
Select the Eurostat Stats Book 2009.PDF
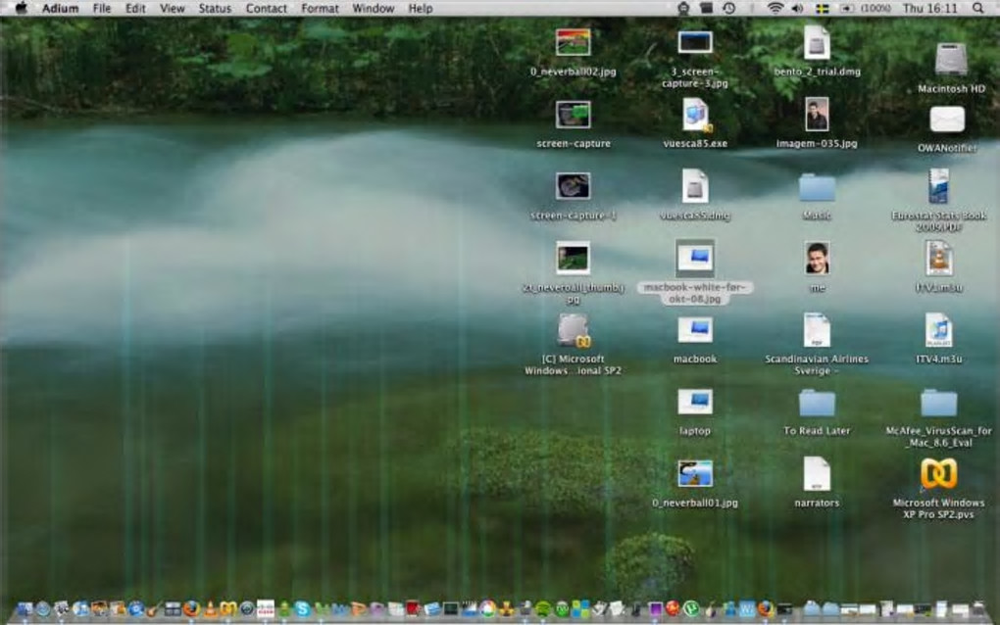pos(938,187)
